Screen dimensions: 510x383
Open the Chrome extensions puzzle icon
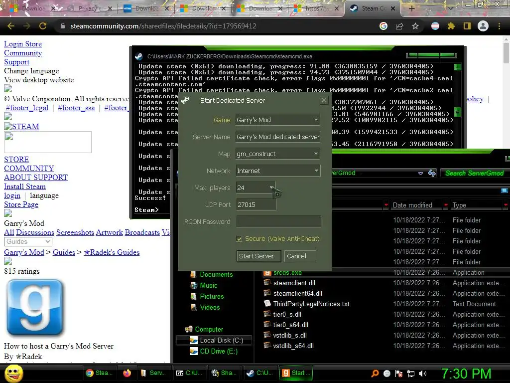451,26
